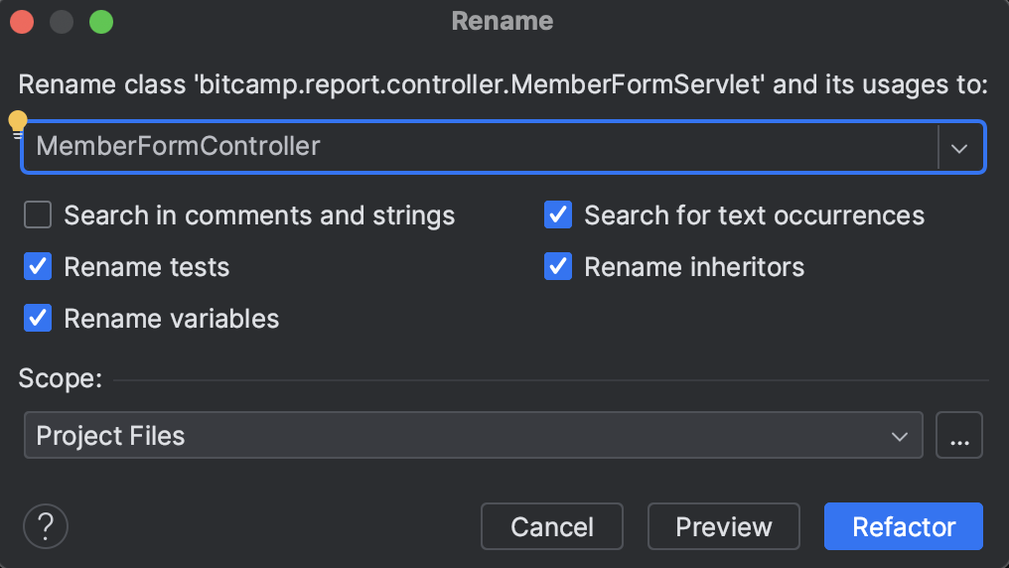Click the light bulb intention icon

[18, 123]
